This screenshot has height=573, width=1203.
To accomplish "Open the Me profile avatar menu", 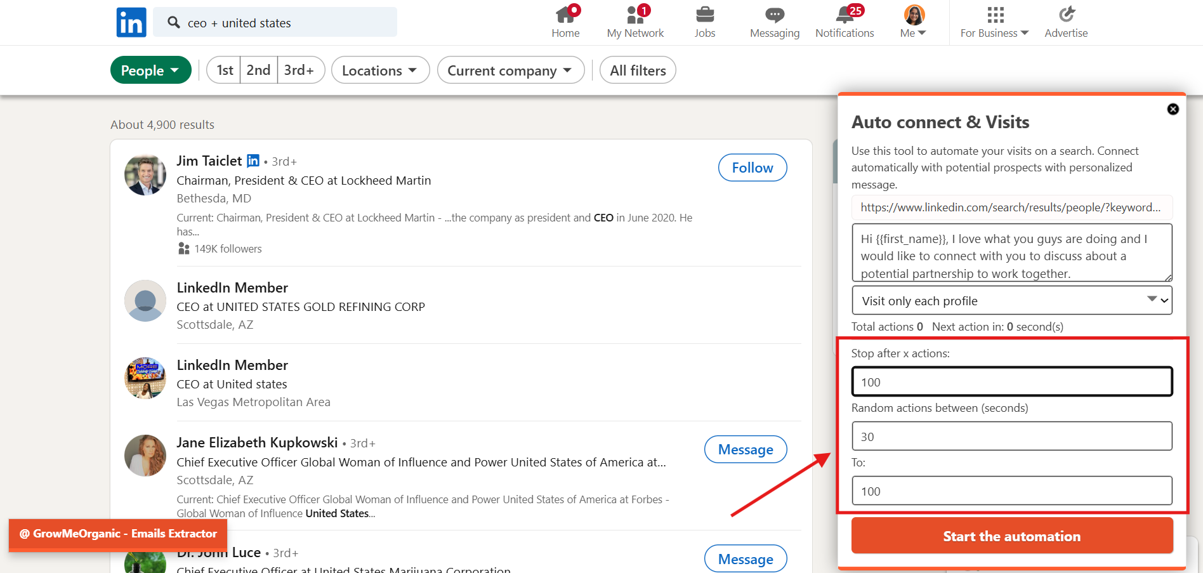I will click(914, 14).
